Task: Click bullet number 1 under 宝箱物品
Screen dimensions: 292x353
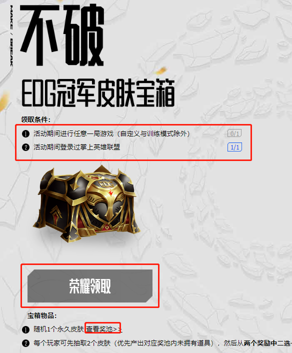Action: coord(25,330)
